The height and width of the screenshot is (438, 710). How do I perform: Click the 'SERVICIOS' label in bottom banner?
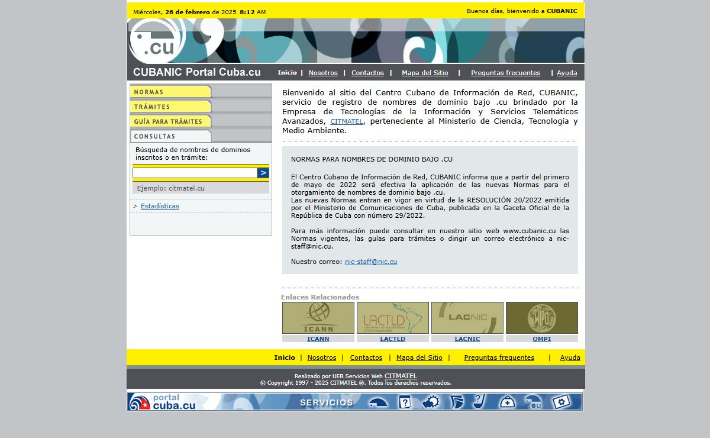pyautogui.click(x=327, y=402)
